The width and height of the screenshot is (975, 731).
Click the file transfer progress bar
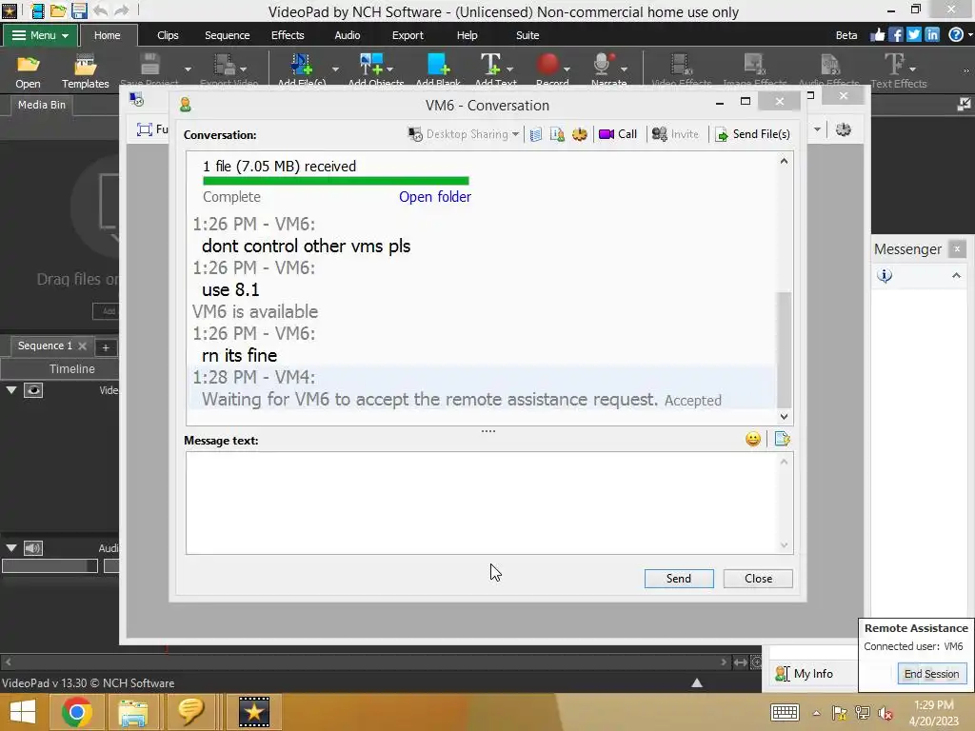(336, 181)
